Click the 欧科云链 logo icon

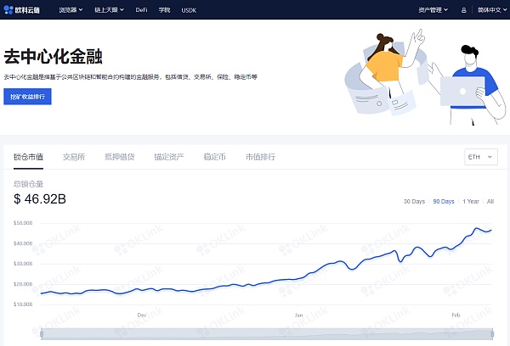[x=8, y=10]
